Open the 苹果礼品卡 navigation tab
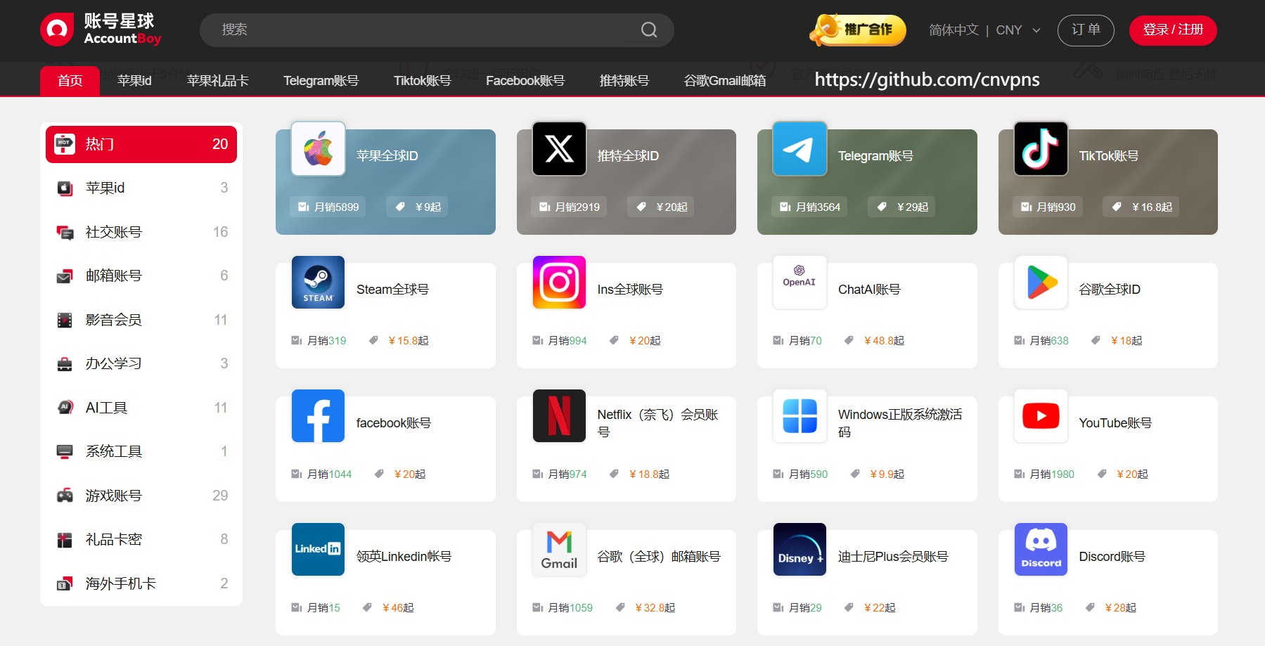This screenshot has width=1265, height=646. pyautogui.click(x=217, y=81)
